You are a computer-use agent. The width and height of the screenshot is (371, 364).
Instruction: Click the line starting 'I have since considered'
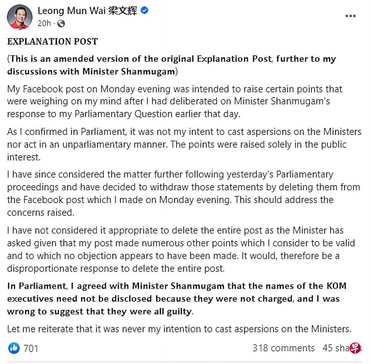coord(170,175)
